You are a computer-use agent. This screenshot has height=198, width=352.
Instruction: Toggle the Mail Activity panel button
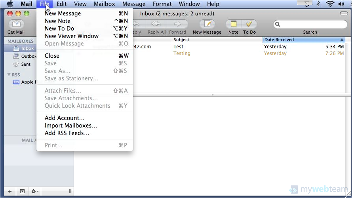point(22,191)
